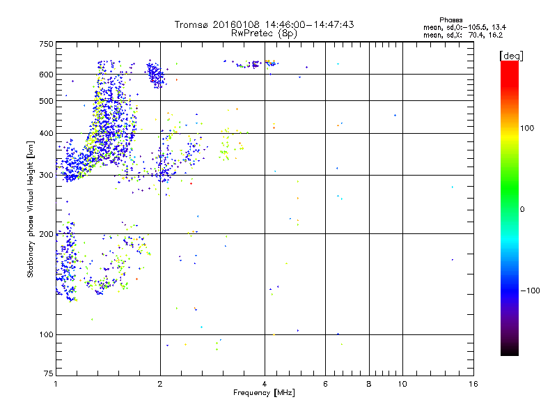This screenshot has width=557, height=418.
Task: Click the x-axis tick label '6'
Action: [325, 384]
